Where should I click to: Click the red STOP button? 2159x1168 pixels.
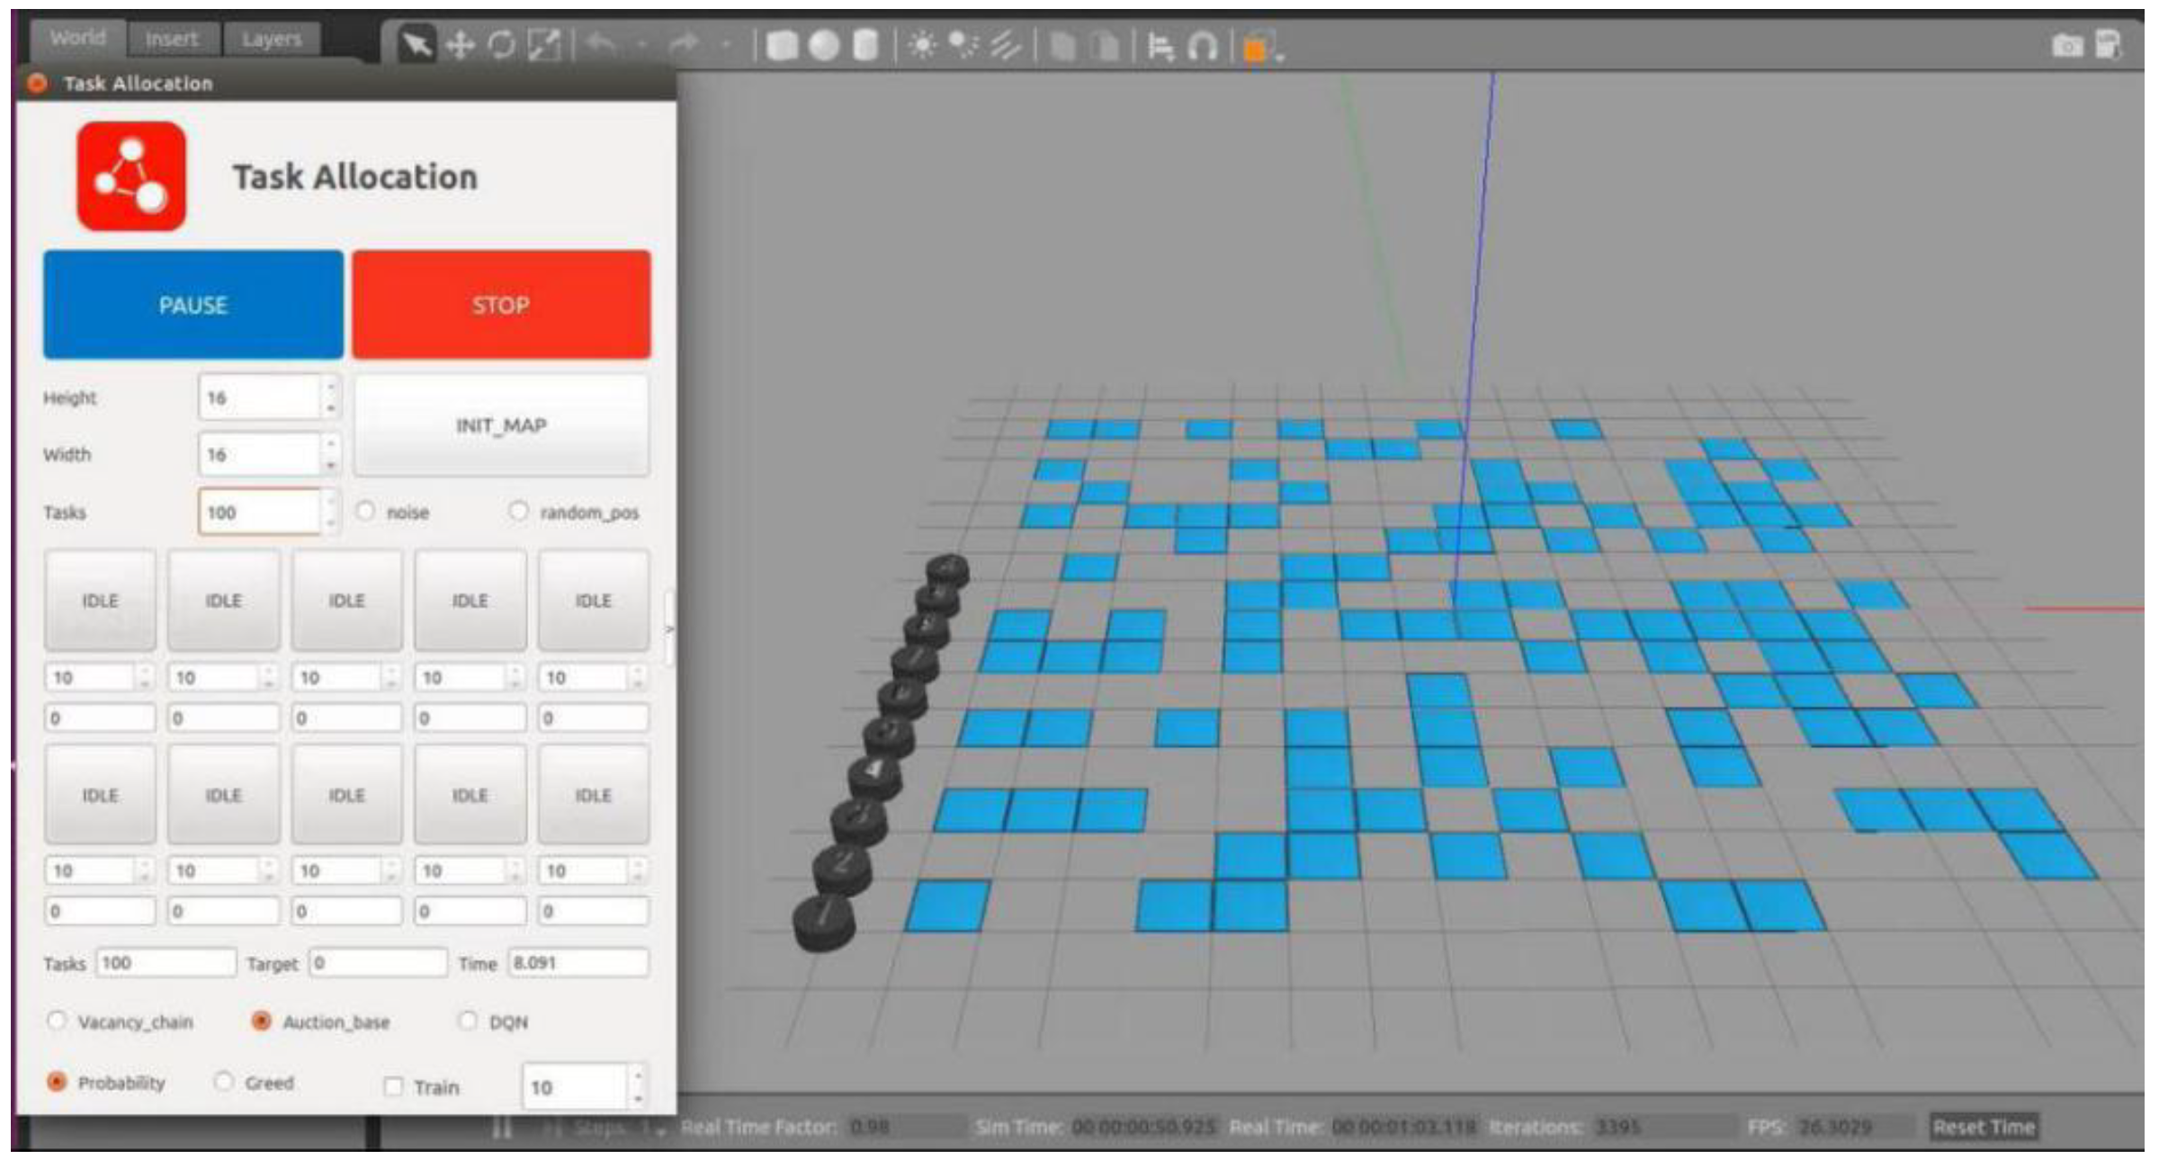click(501, 305)
